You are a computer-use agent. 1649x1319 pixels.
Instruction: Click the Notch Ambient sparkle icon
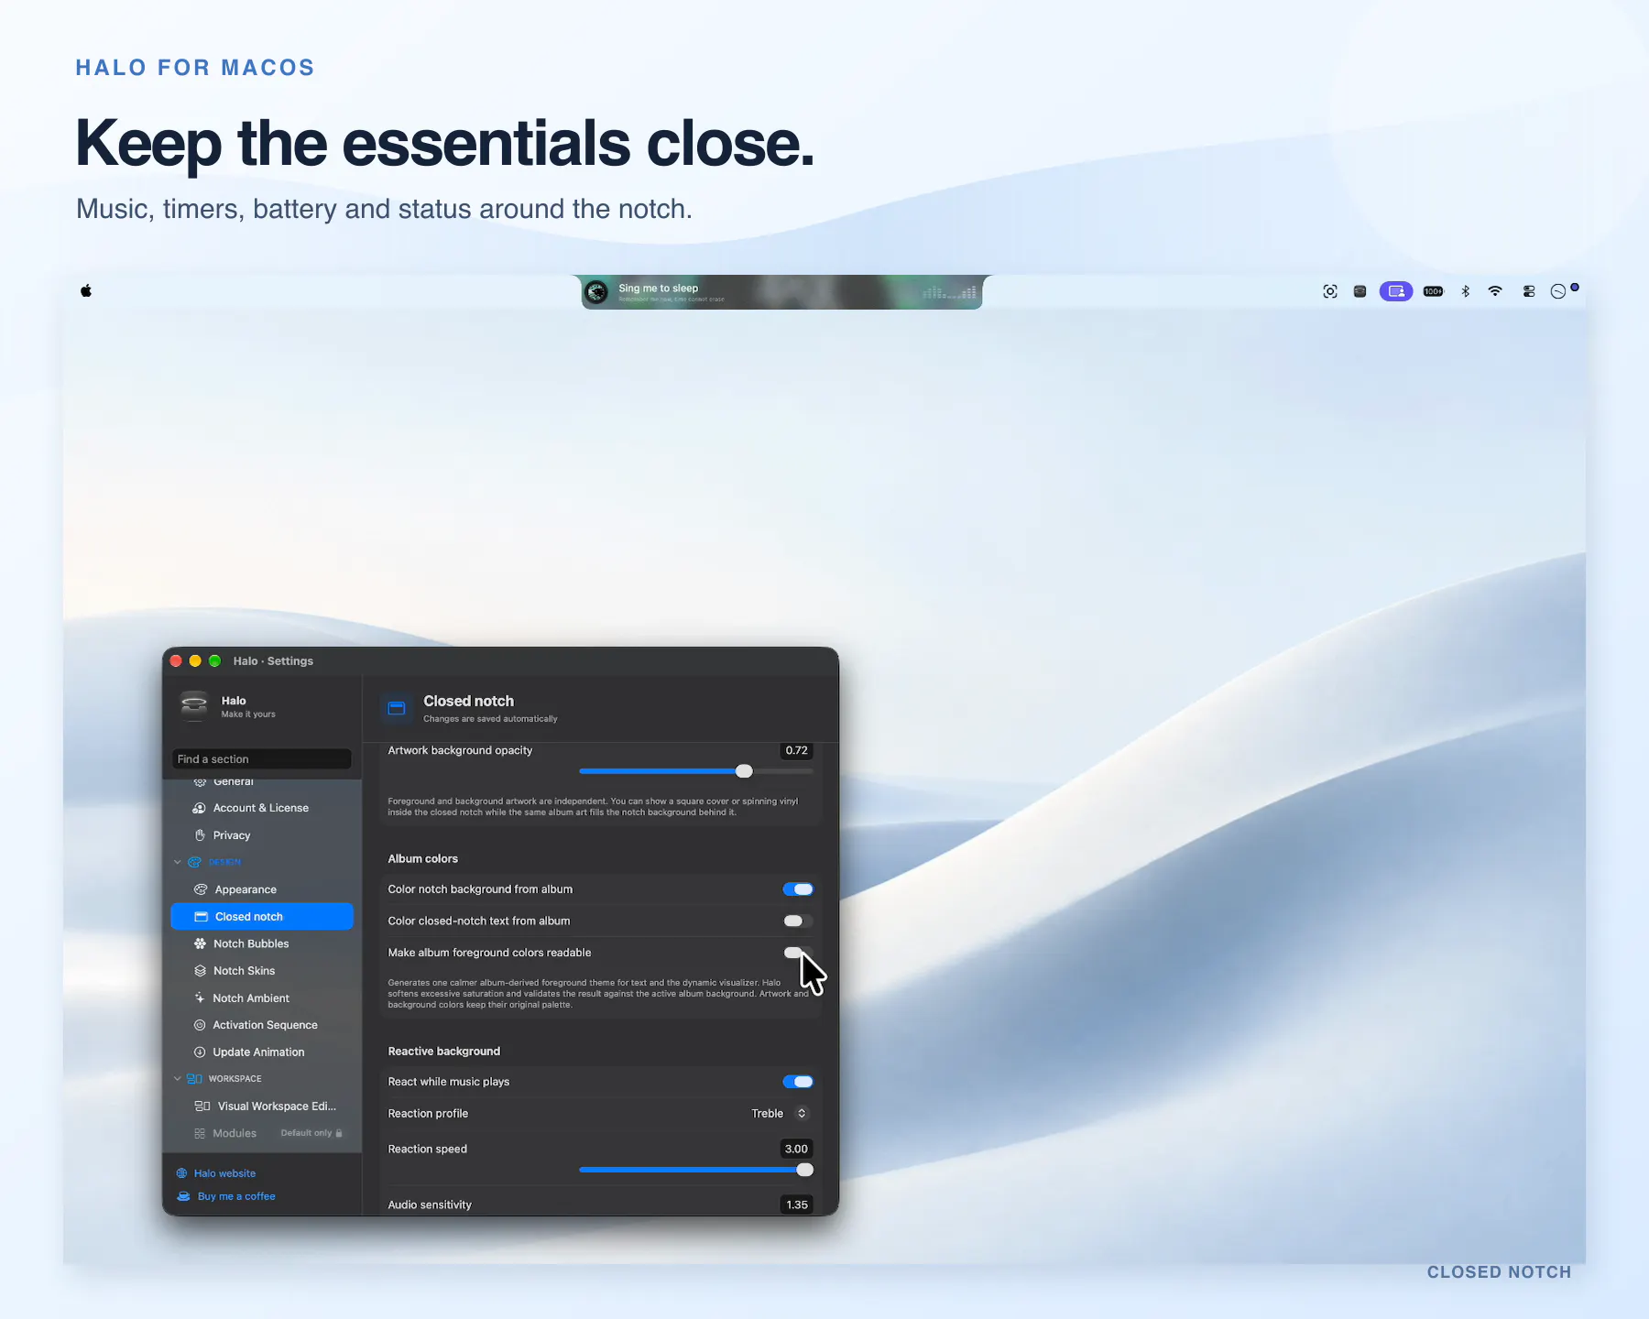[x=200, y=997]
